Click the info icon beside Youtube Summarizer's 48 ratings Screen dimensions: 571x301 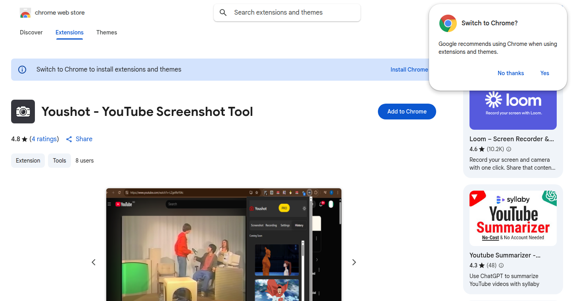501,265
